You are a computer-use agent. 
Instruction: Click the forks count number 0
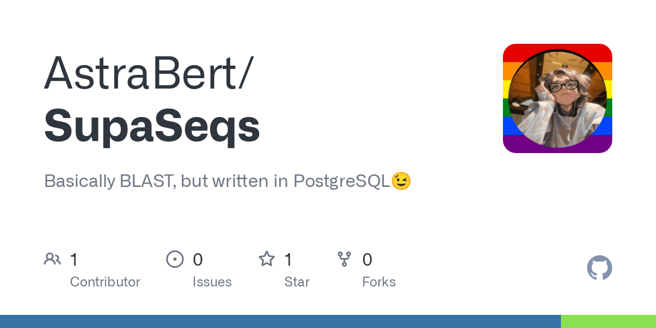click(x=367, y=260)
